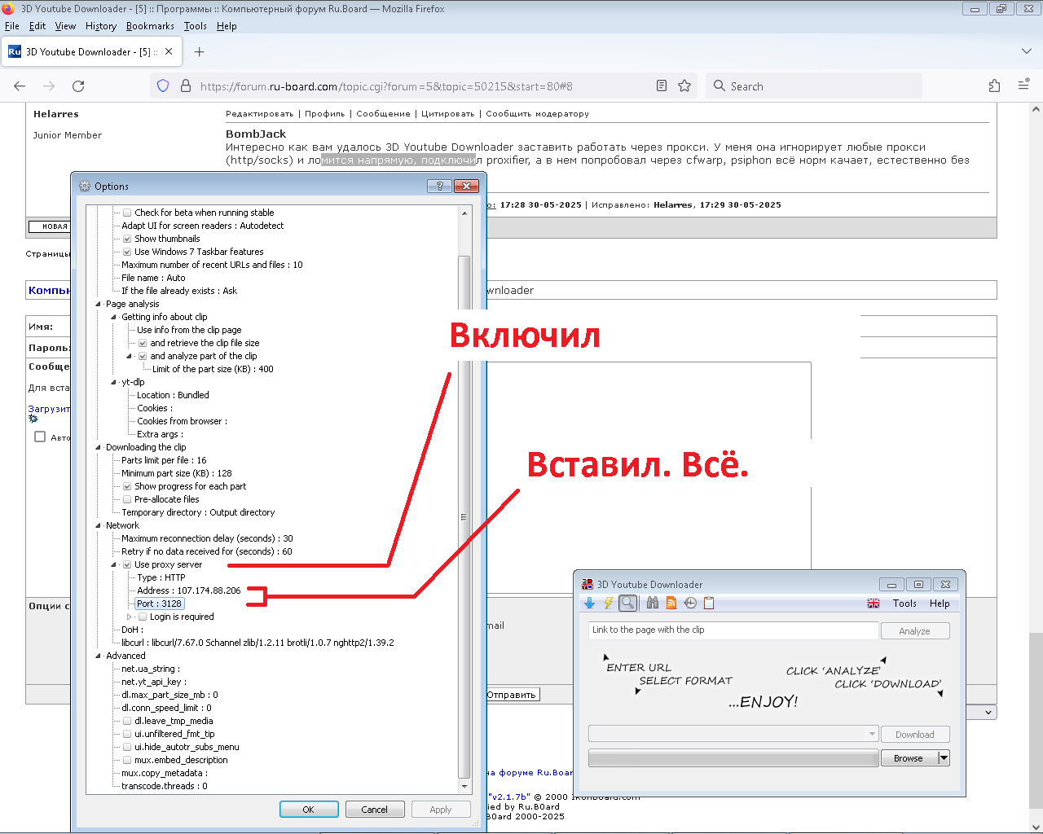The width and height of the screenshot is (1043, 834).
Task: Open the Bookmarks menu in Firefox
Action: (x=150, y=26)
